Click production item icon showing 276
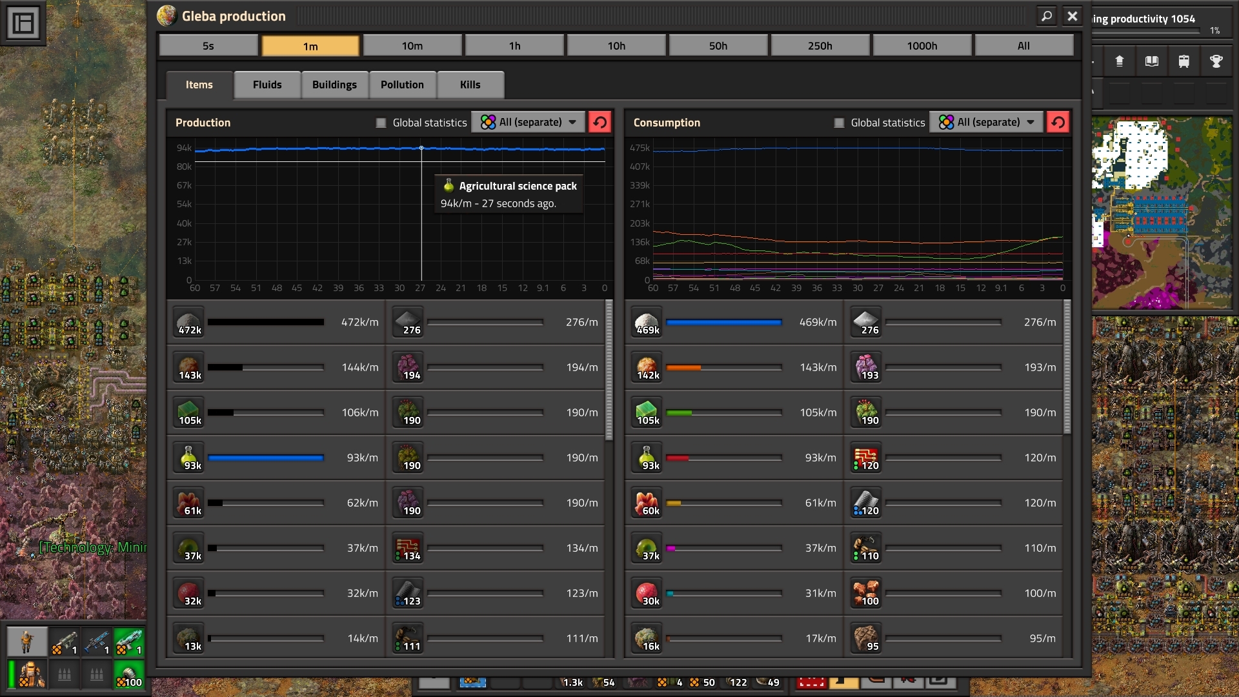Screen dimensions: 1239x697 point(408,322)
